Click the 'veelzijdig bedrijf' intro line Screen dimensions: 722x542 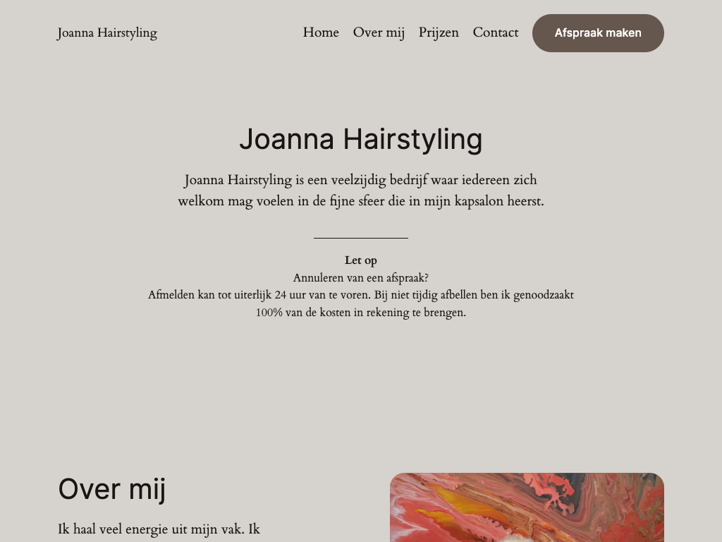pos(361,180)
